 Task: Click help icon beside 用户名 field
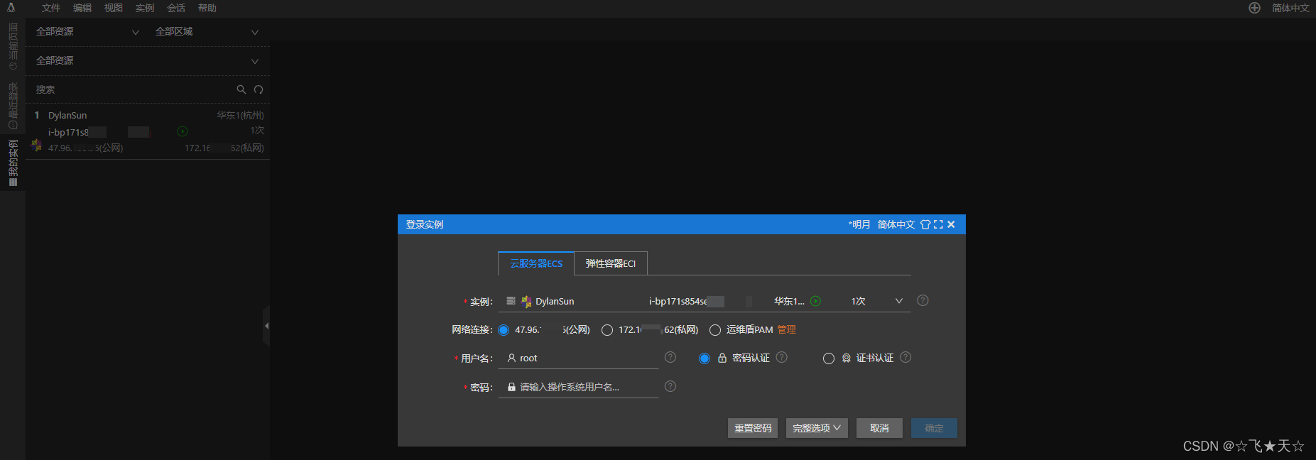point(670,357)
